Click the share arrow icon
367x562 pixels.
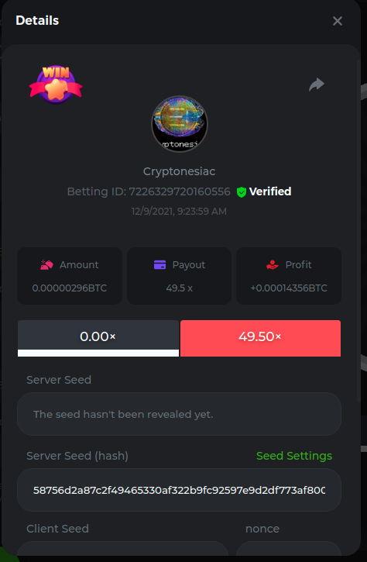click(x=317, y=84)
